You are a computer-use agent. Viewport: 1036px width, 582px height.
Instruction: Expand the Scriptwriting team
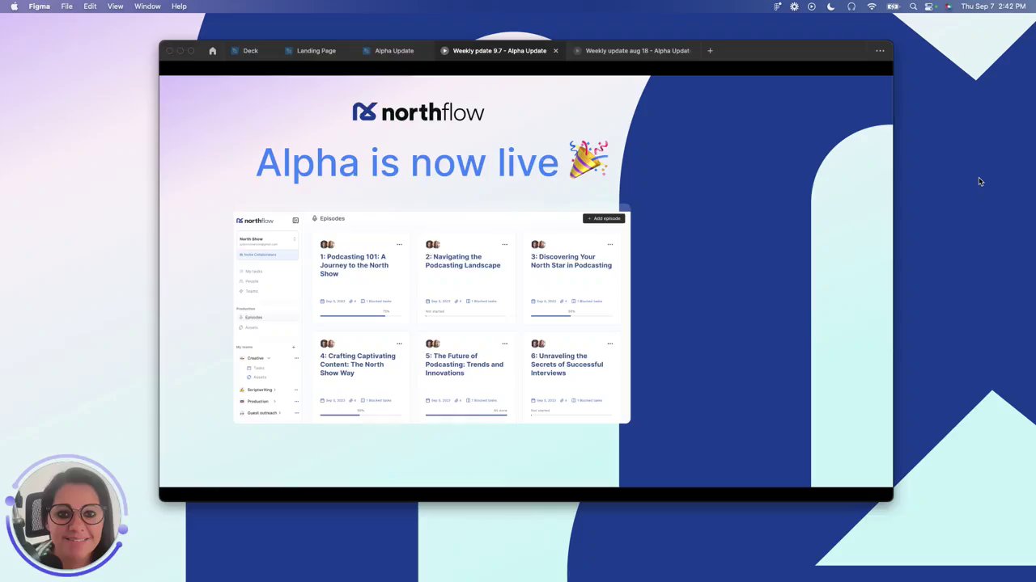[x=275, y=390]
